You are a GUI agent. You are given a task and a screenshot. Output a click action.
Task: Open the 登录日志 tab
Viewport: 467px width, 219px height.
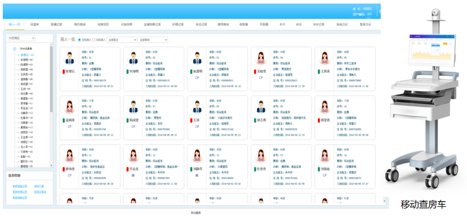click(366, 24)
